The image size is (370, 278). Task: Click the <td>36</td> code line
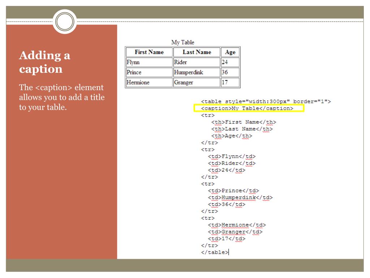227,204
